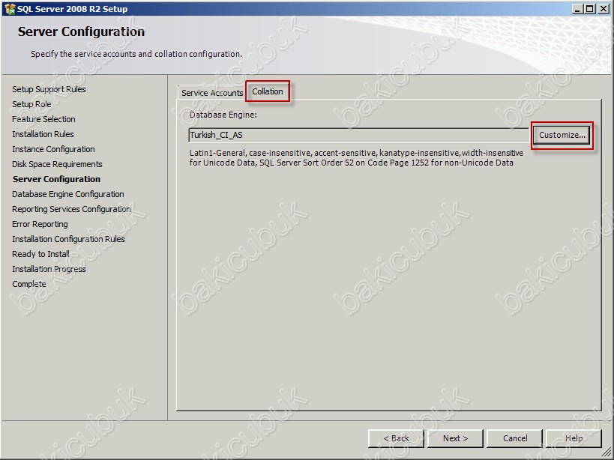Maximize the SQL Server 2008 R2 Setup window
This screenshot has width=614, height=460.
[590, 8]
